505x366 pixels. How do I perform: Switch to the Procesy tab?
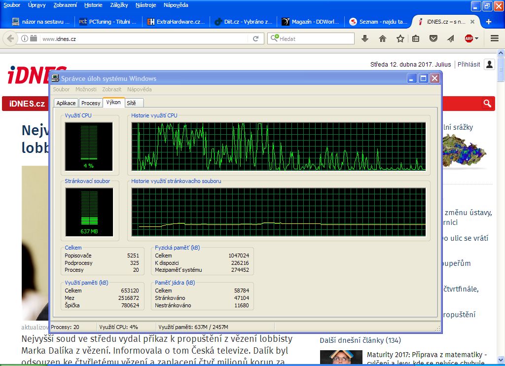coord(91,103)
